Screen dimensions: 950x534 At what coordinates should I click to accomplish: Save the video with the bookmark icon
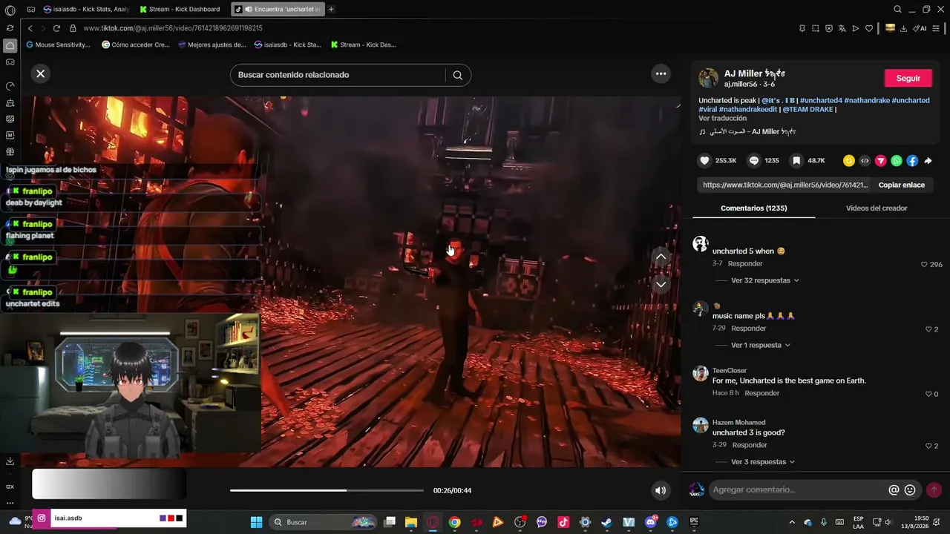pos(796,160)
